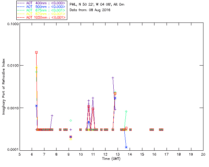Image resolution: width=209 pixels, height=167 pixels.
Task: Click the x-axis tick label 15
Action: point(142,154)
